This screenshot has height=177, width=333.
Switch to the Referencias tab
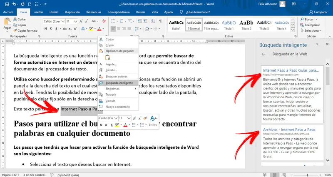pos(94,12)
